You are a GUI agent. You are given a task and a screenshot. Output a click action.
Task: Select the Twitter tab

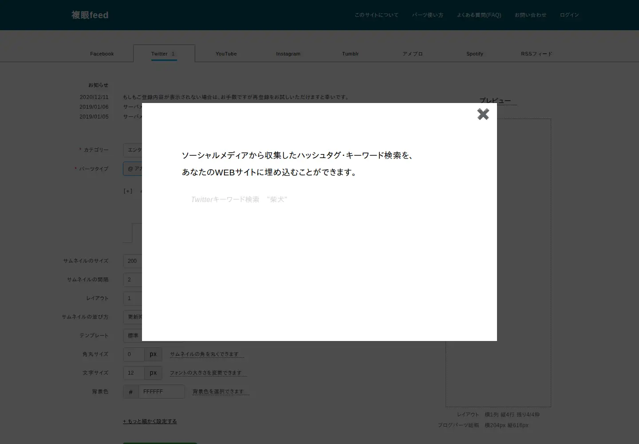[164, 54]
